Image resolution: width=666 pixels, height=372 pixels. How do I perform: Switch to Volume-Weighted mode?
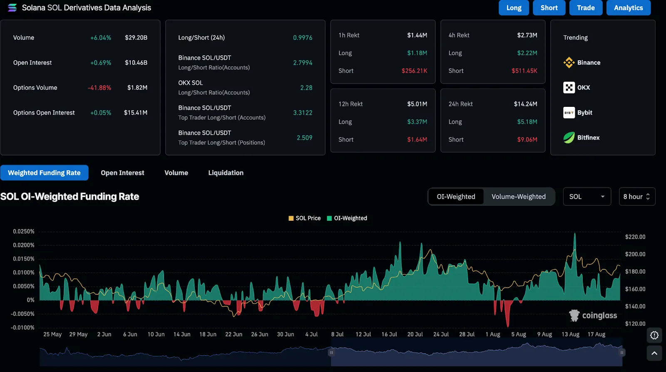(518, 197)
